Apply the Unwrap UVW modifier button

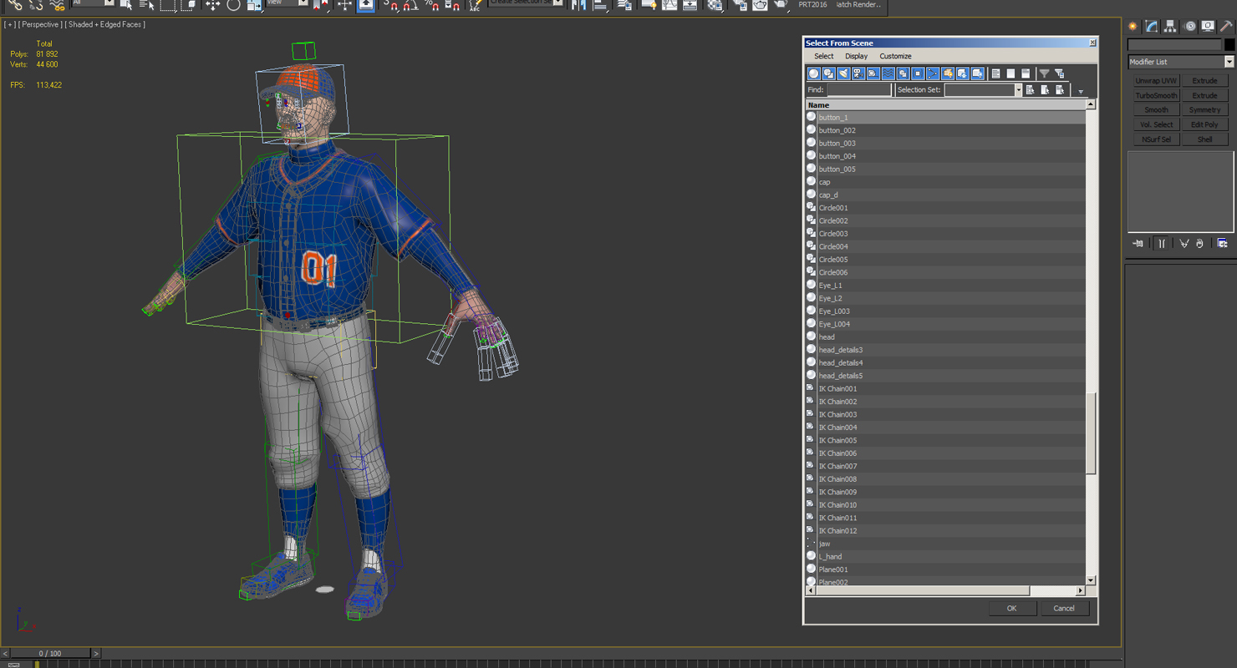1156,81
